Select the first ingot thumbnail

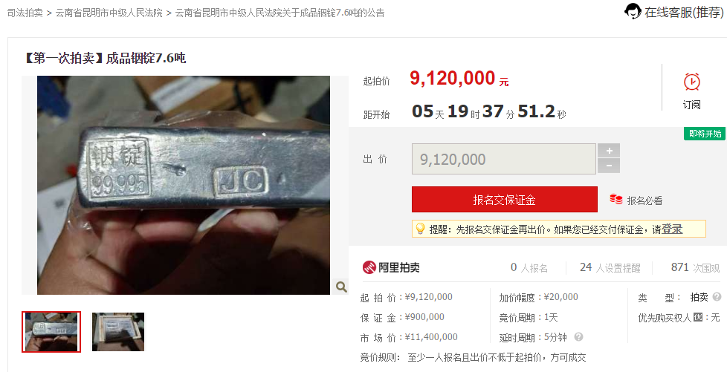pyautogui.click(x=51, y=332)
